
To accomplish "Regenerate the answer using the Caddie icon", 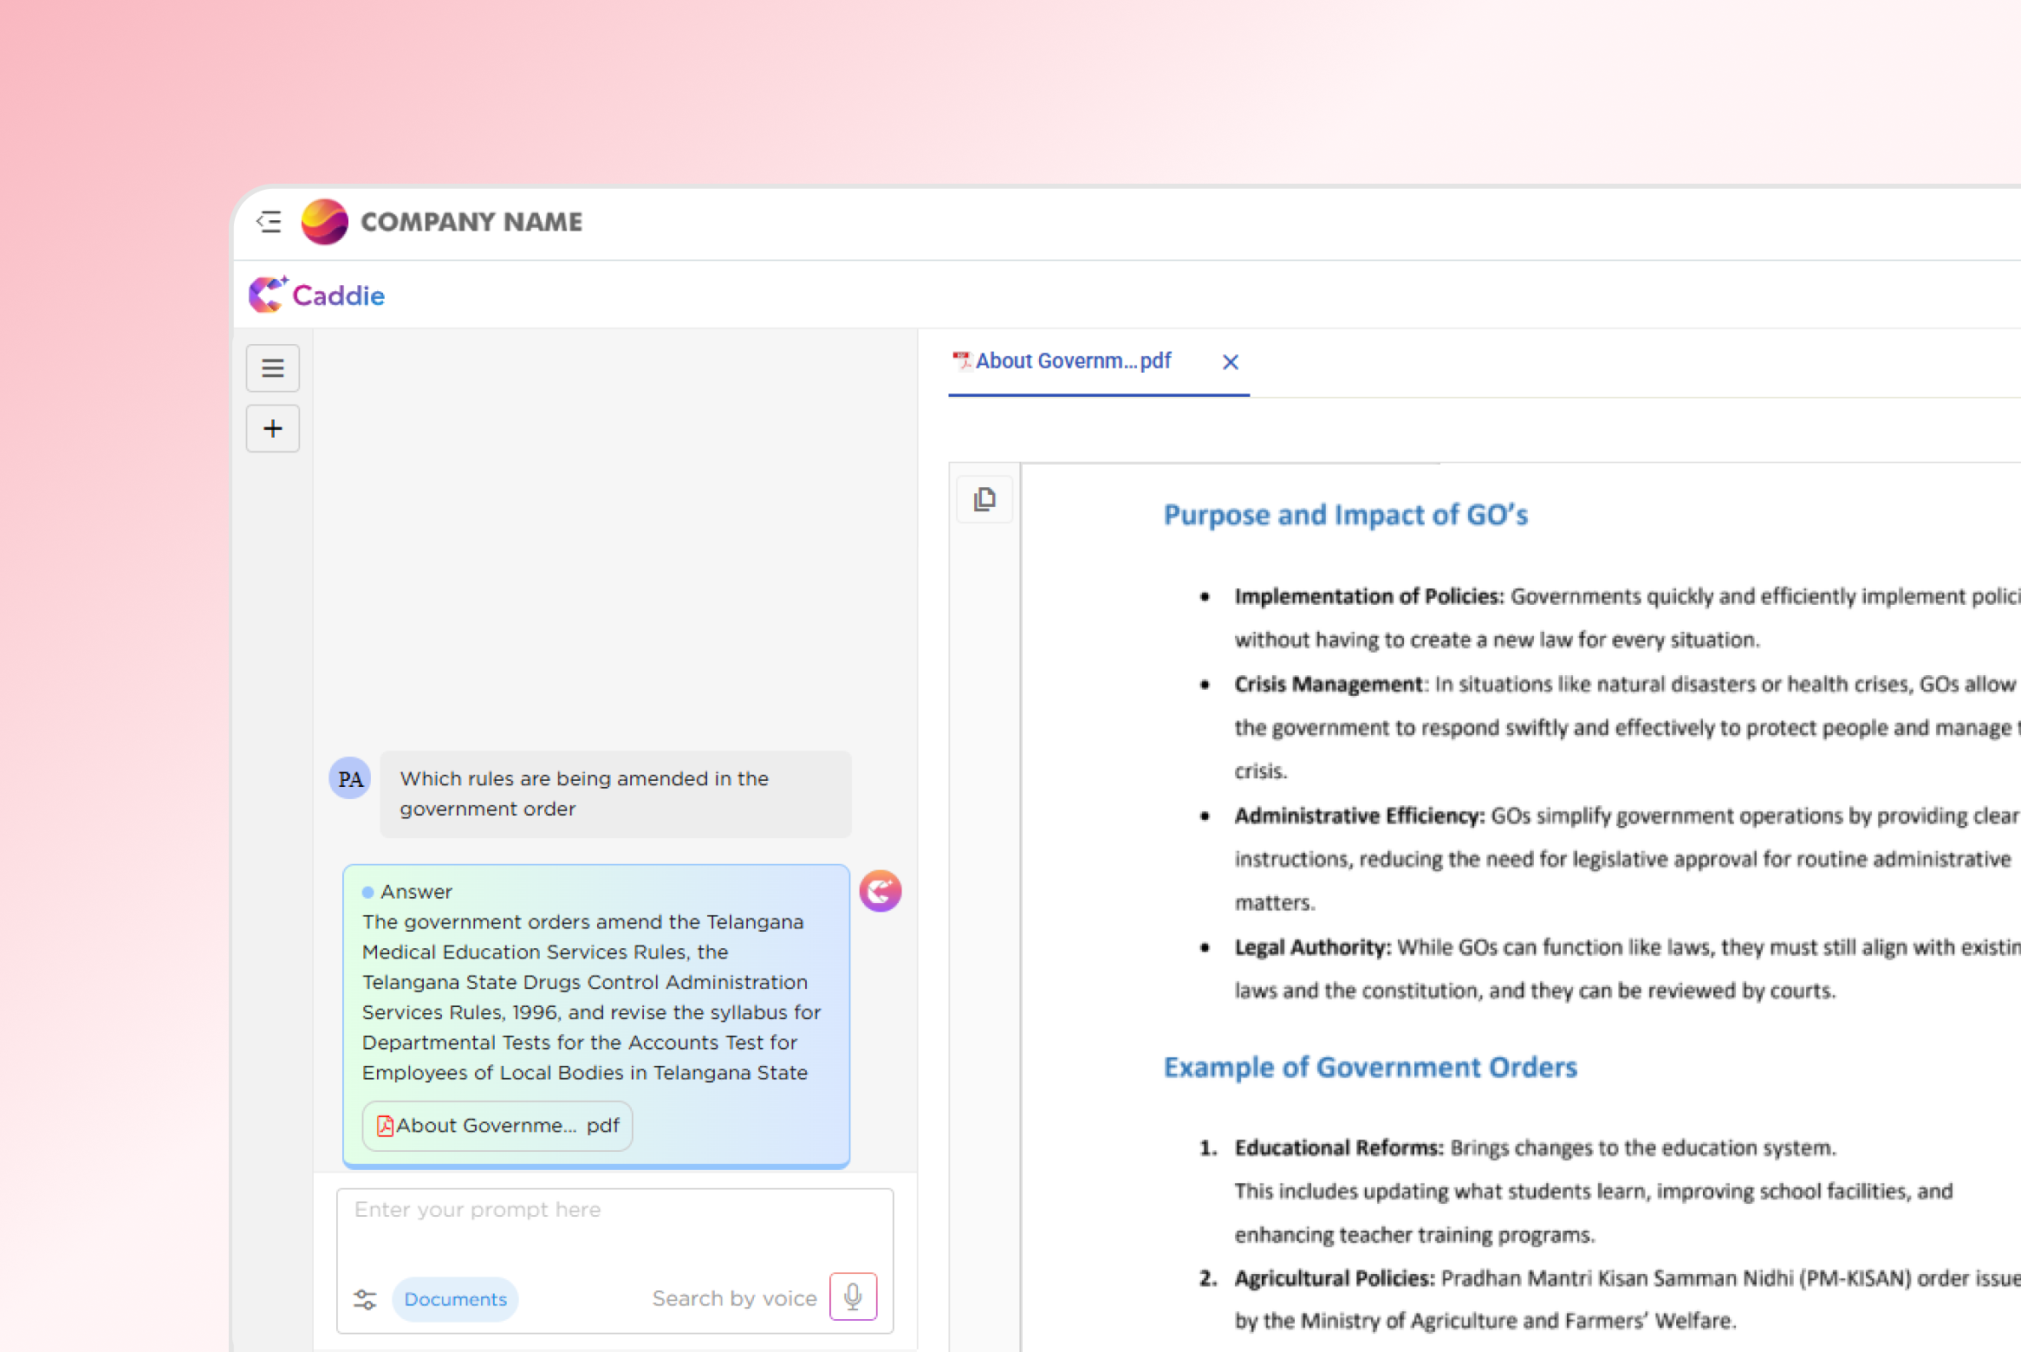I will [880, 890].
